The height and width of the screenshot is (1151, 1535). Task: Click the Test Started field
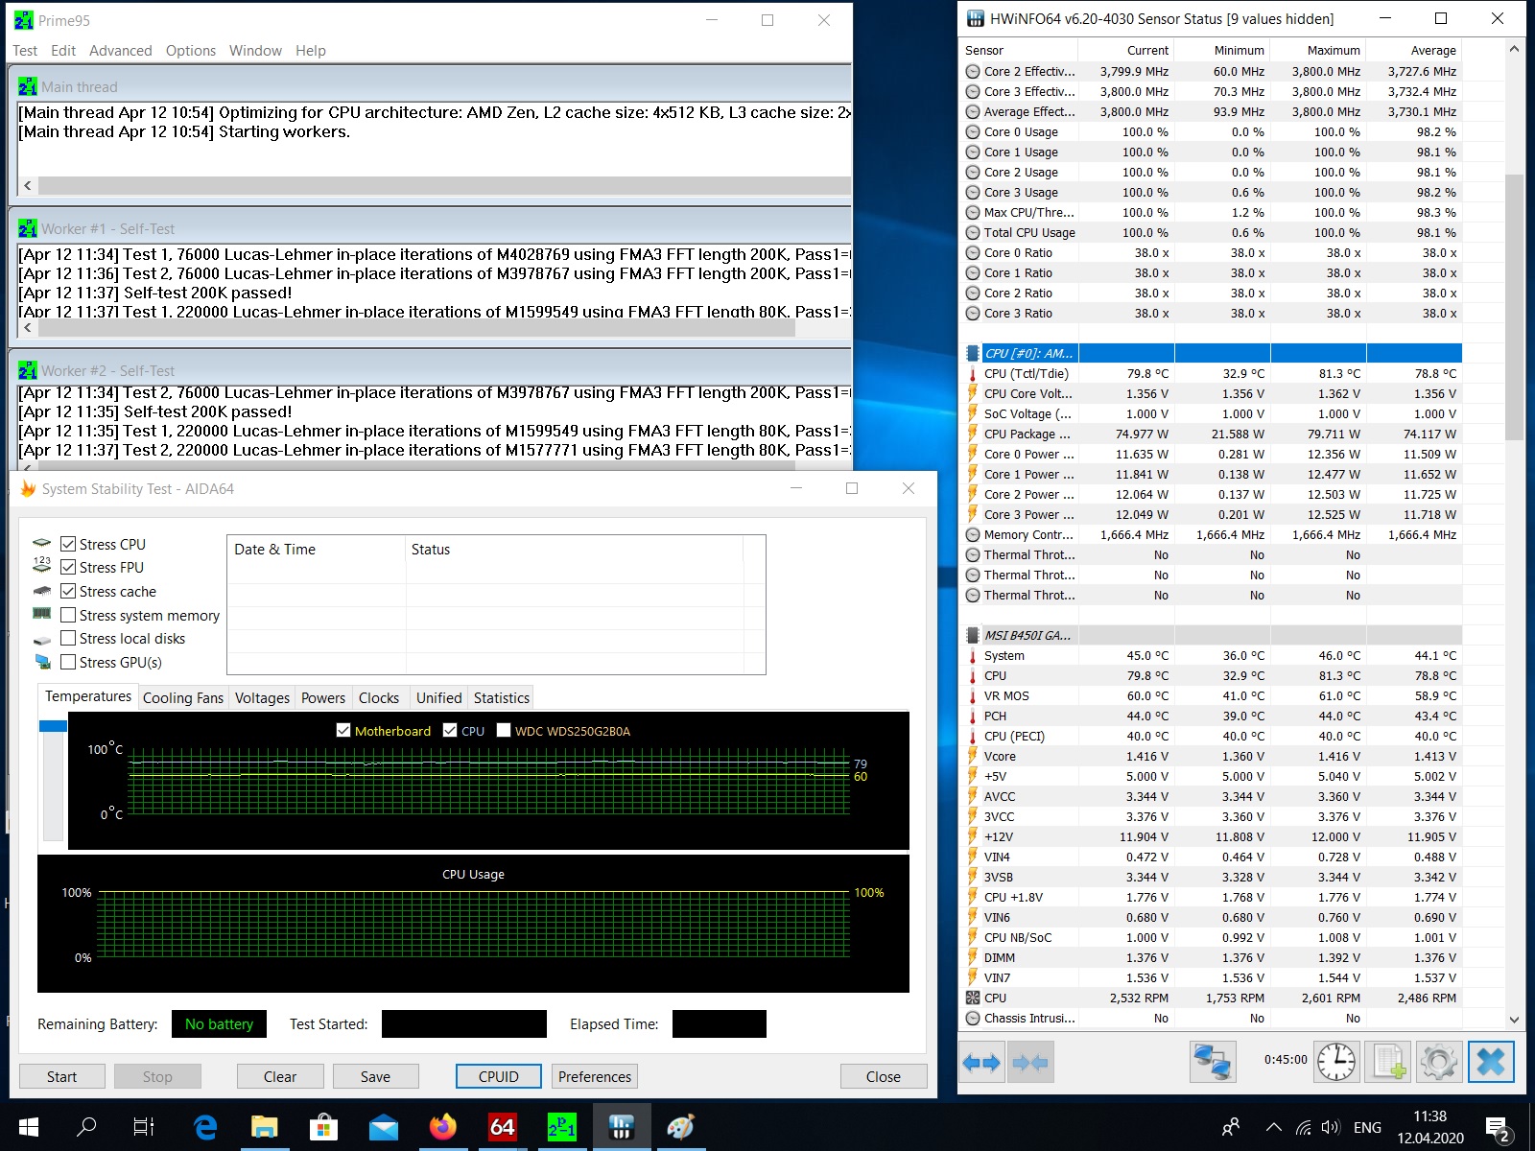click(x=464, y=1023)
